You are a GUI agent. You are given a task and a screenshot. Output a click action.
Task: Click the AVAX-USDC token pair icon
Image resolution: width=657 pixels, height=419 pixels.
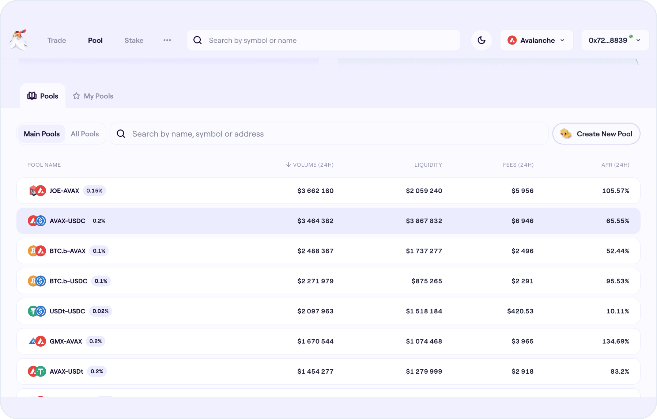[x=37, y=221]
